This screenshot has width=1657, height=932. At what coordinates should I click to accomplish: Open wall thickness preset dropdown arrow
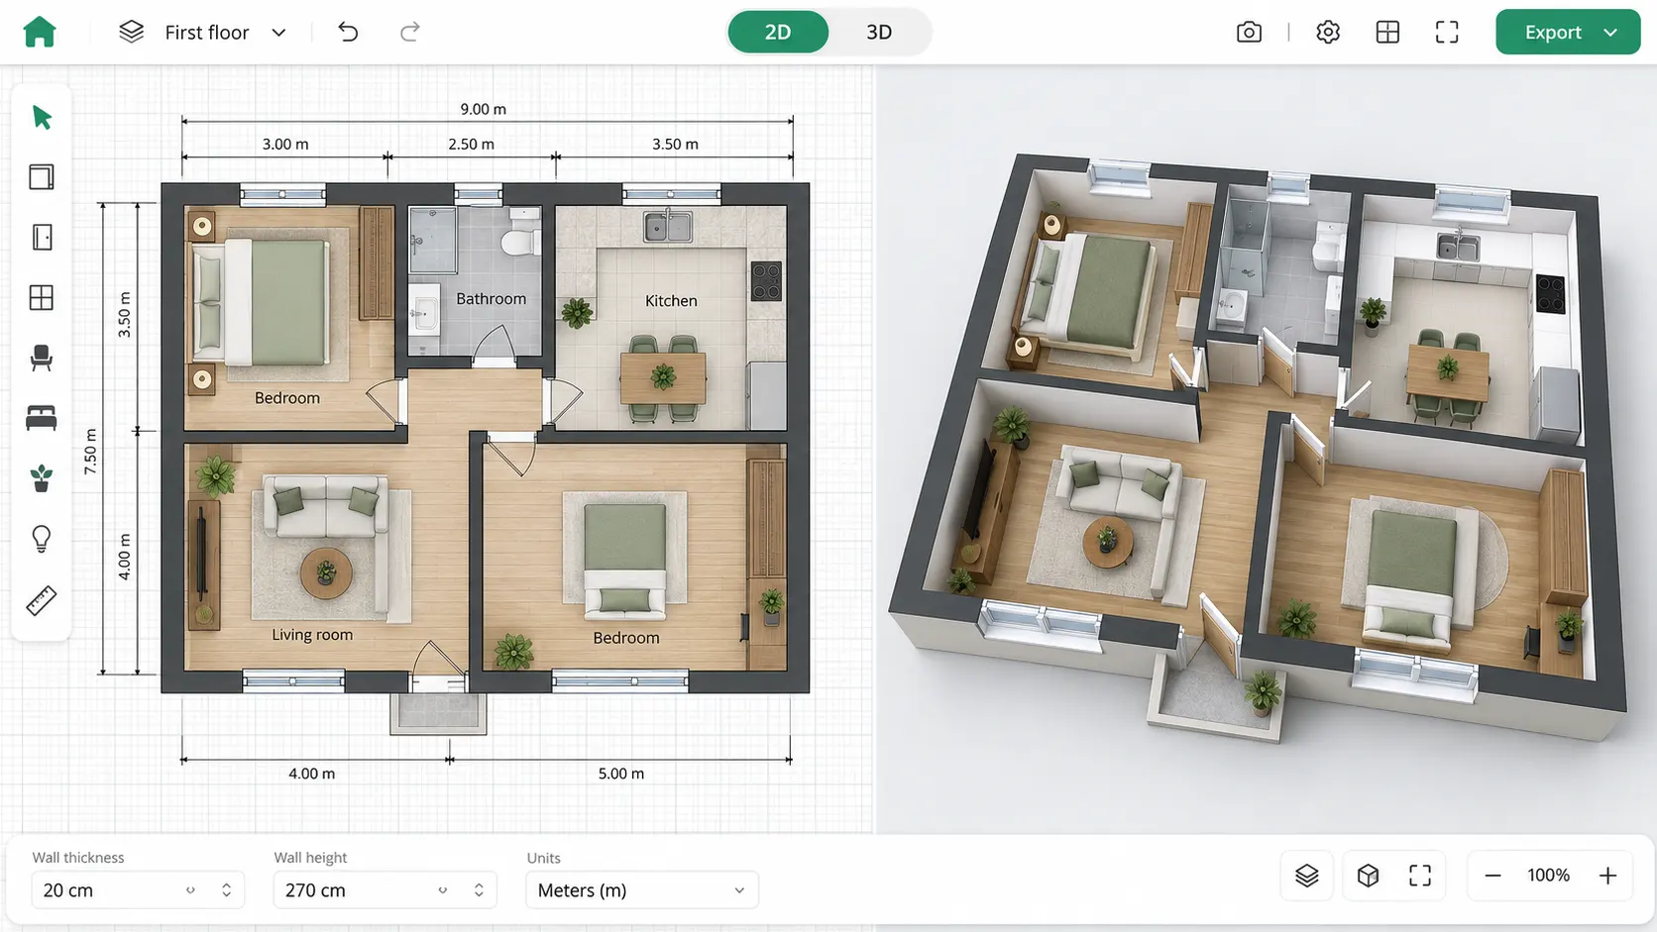pyautogui.click(x=190, y=889)
